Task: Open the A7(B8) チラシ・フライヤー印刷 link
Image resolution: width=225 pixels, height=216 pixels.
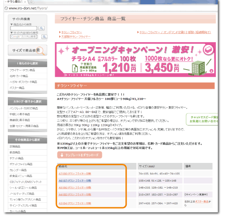Action: (x=75, y=173)
